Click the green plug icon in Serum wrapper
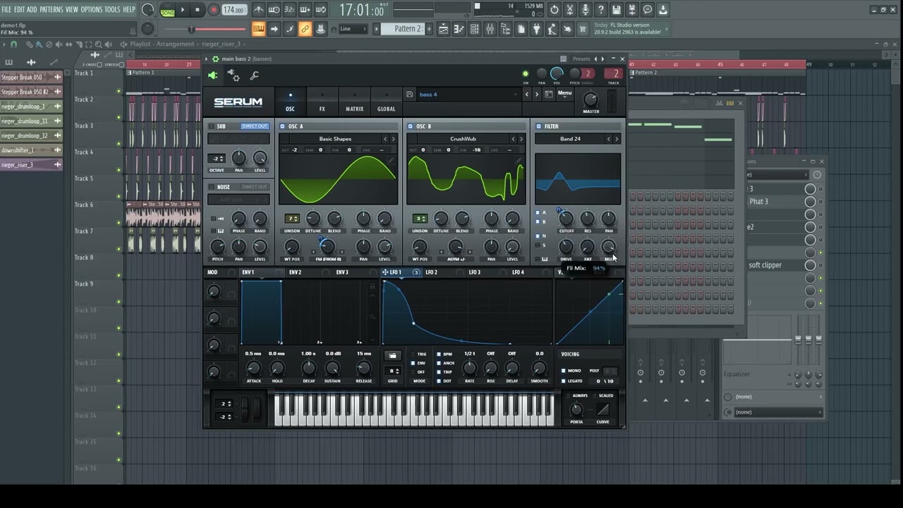 (213, 75)
